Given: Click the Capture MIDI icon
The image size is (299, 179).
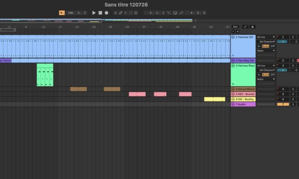Looking at the screenshot, I should (x=131, y=13).
